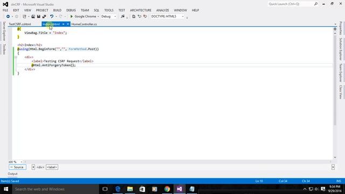Open the editor zoom level dropdown
This screenshot has height=194, width=345.
coord(22,162)
